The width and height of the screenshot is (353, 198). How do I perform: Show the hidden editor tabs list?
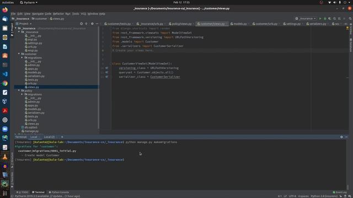346,24
